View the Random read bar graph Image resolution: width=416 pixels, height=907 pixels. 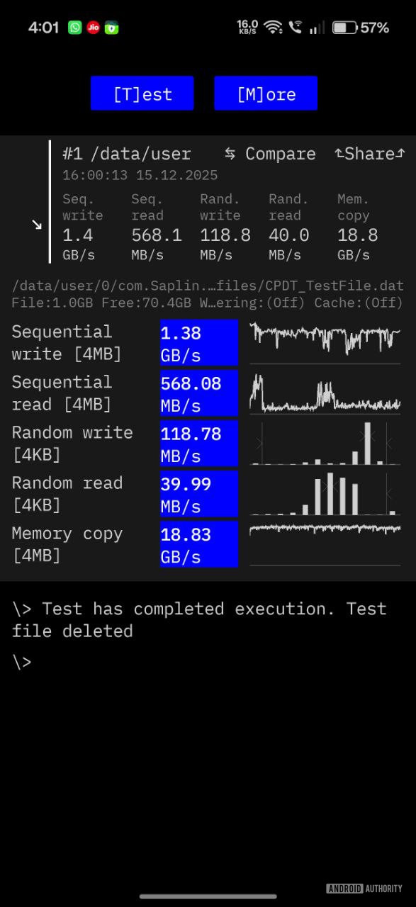point(325,492)
